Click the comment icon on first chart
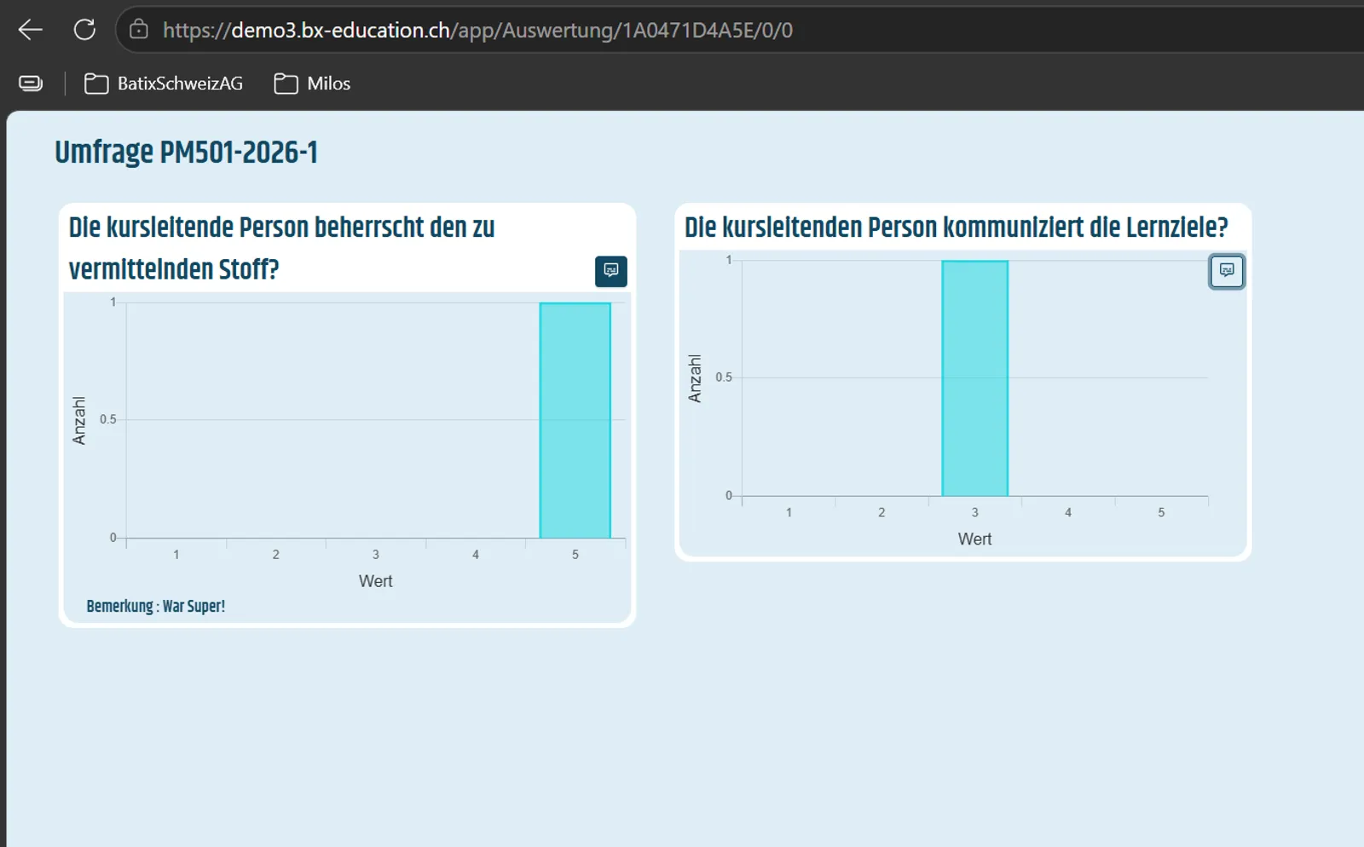The image size is (1364, 847). point(610,271)
